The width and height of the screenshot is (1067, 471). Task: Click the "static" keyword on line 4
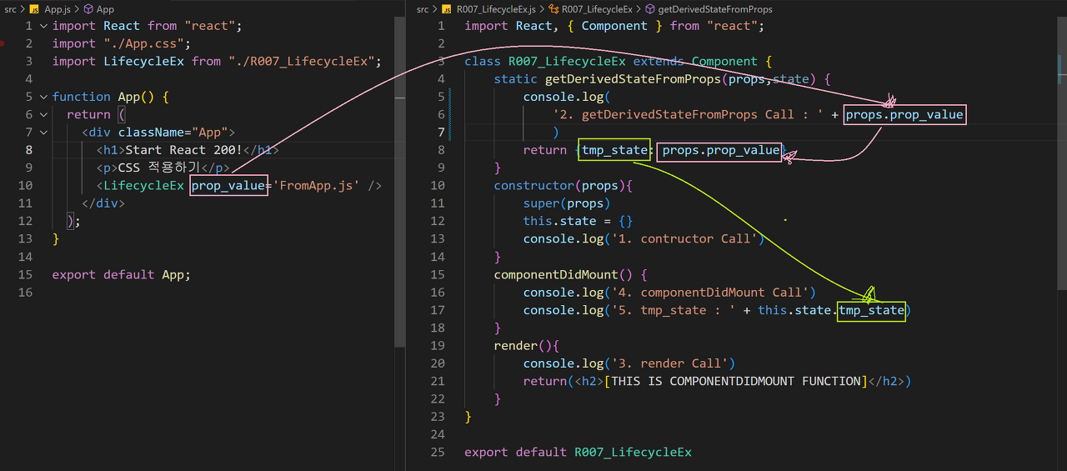click(516, 79)
